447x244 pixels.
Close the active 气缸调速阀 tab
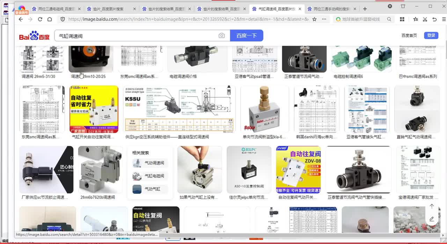300,9
